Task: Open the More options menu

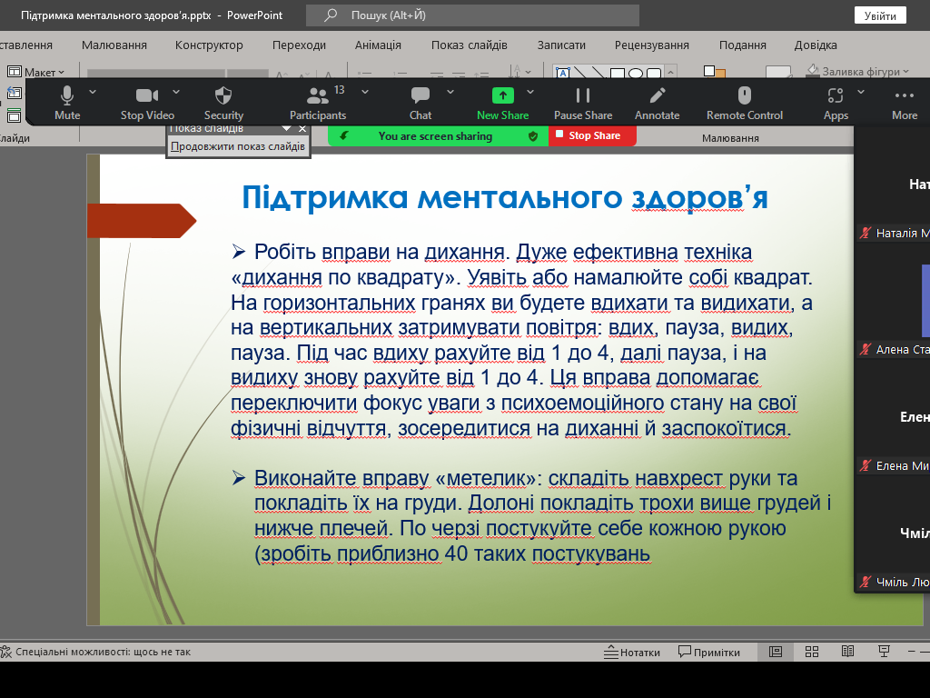Action: pos(904,102)
